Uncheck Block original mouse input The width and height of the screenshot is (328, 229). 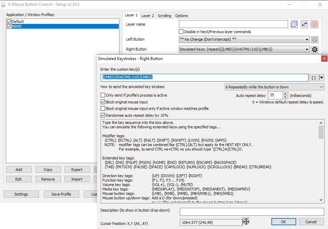coord(103,102)
